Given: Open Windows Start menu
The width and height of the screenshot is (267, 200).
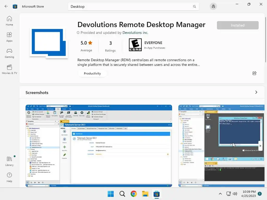Looking at the screenshot, I should [111, 194].
